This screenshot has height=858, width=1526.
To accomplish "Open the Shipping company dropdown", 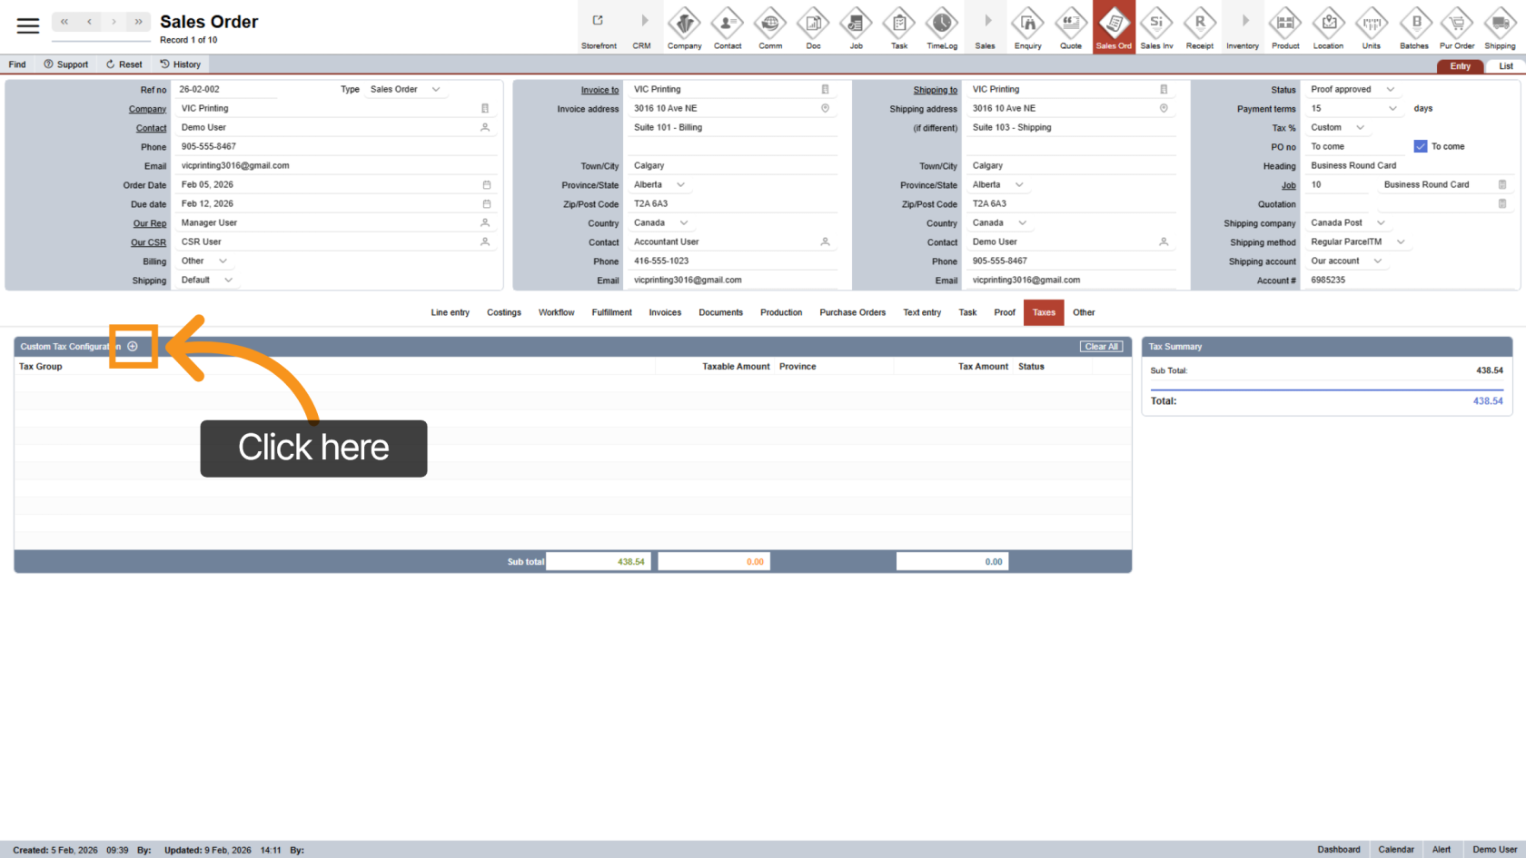I will click(x=1381, y=222).
